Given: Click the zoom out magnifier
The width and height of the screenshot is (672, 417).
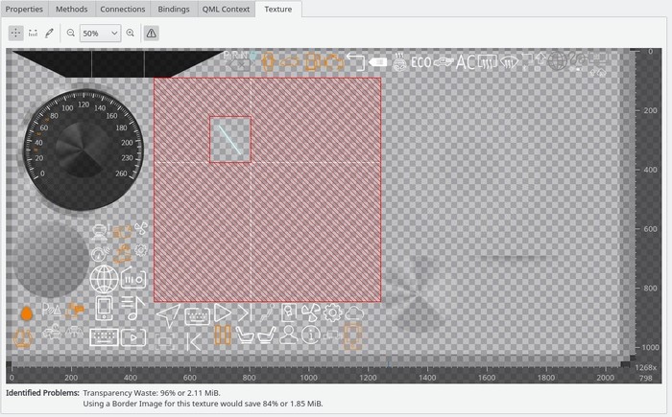Looking at the screenshot, I should 71,33.
